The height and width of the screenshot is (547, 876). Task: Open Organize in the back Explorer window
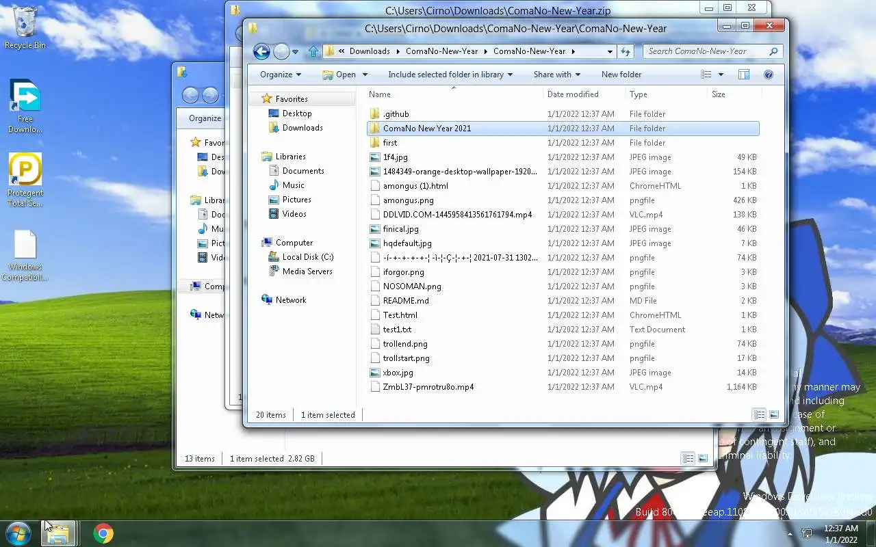pyautogui.click(x=205, y=118)
